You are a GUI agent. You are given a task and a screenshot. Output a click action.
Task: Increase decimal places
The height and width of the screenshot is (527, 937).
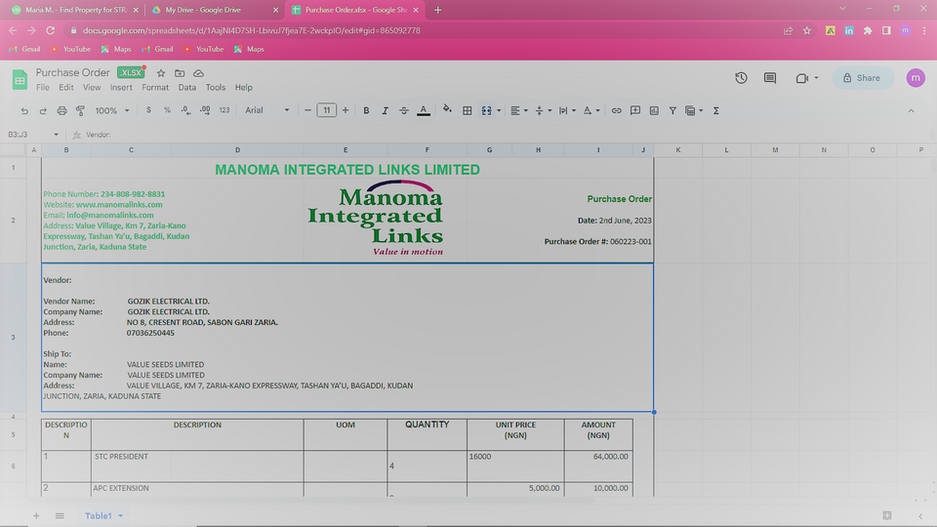point(205,110)
